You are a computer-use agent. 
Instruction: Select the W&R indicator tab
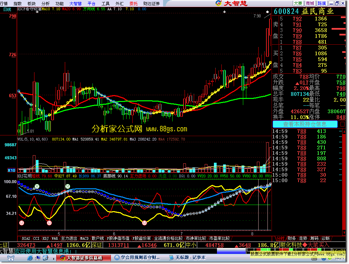click(x=55, y=238)
